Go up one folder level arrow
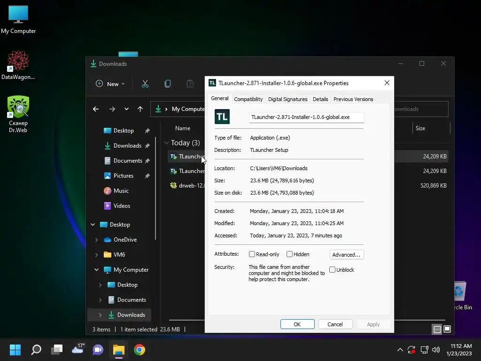Screen dimensions: 481x361 click(140, 109)
